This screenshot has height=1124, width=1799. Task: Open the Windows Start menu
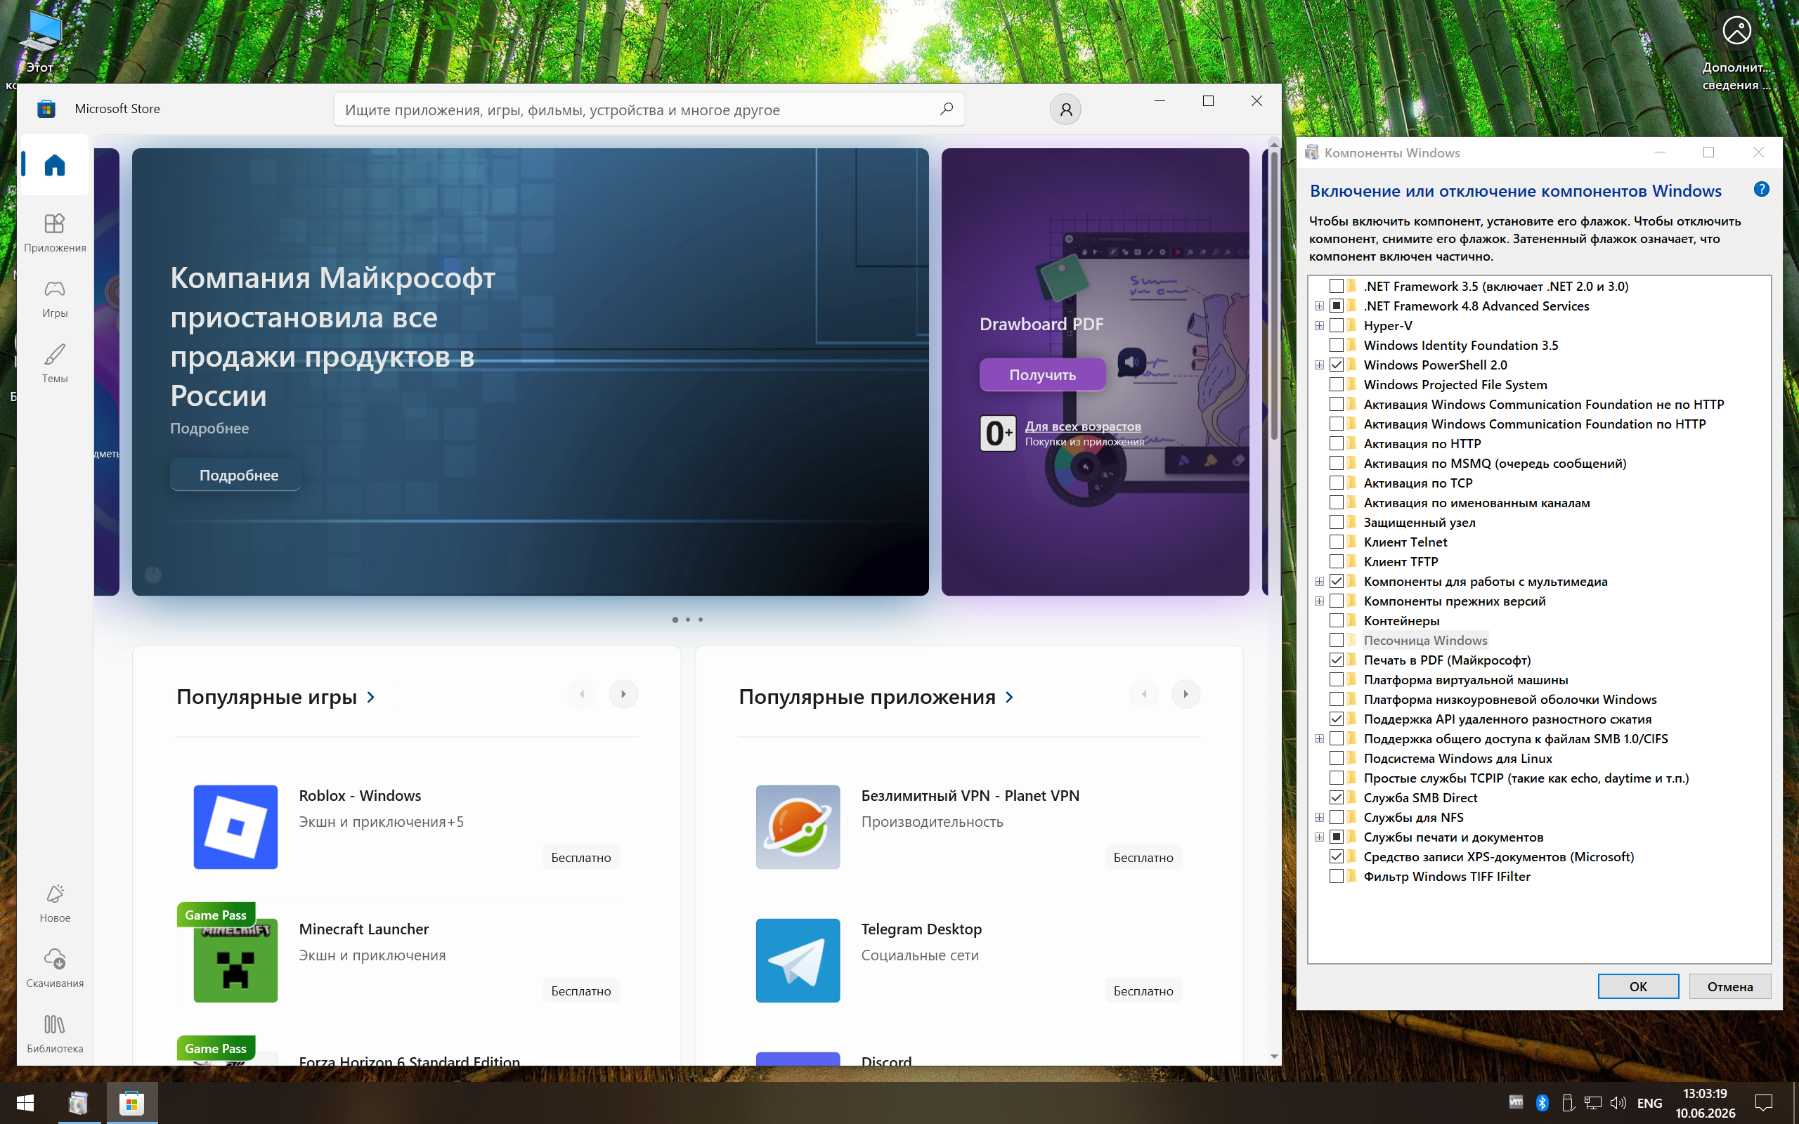pos(25,1102)
